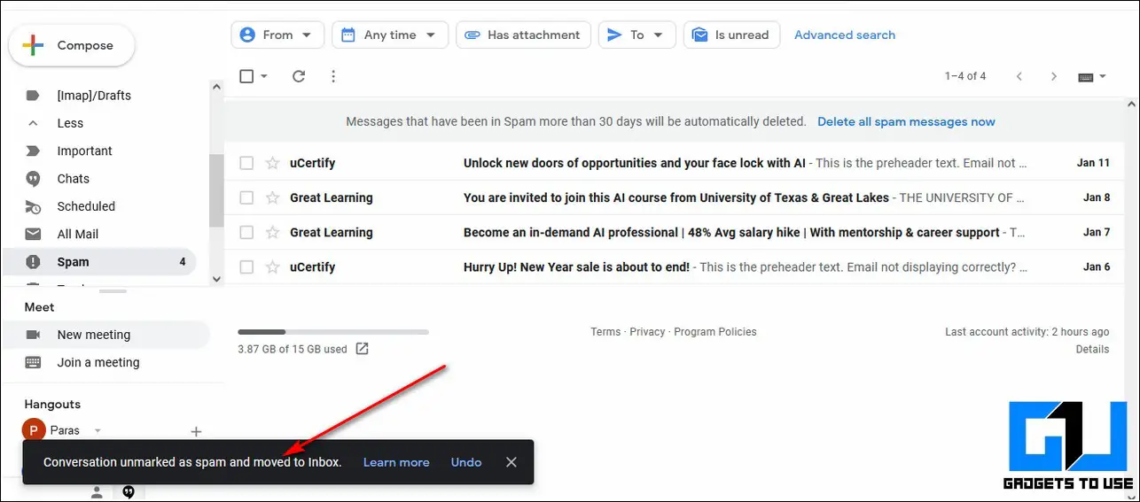Select the Spam folder
The height and width of the screenshot is (502, 1140).
(x=99, y=262)
